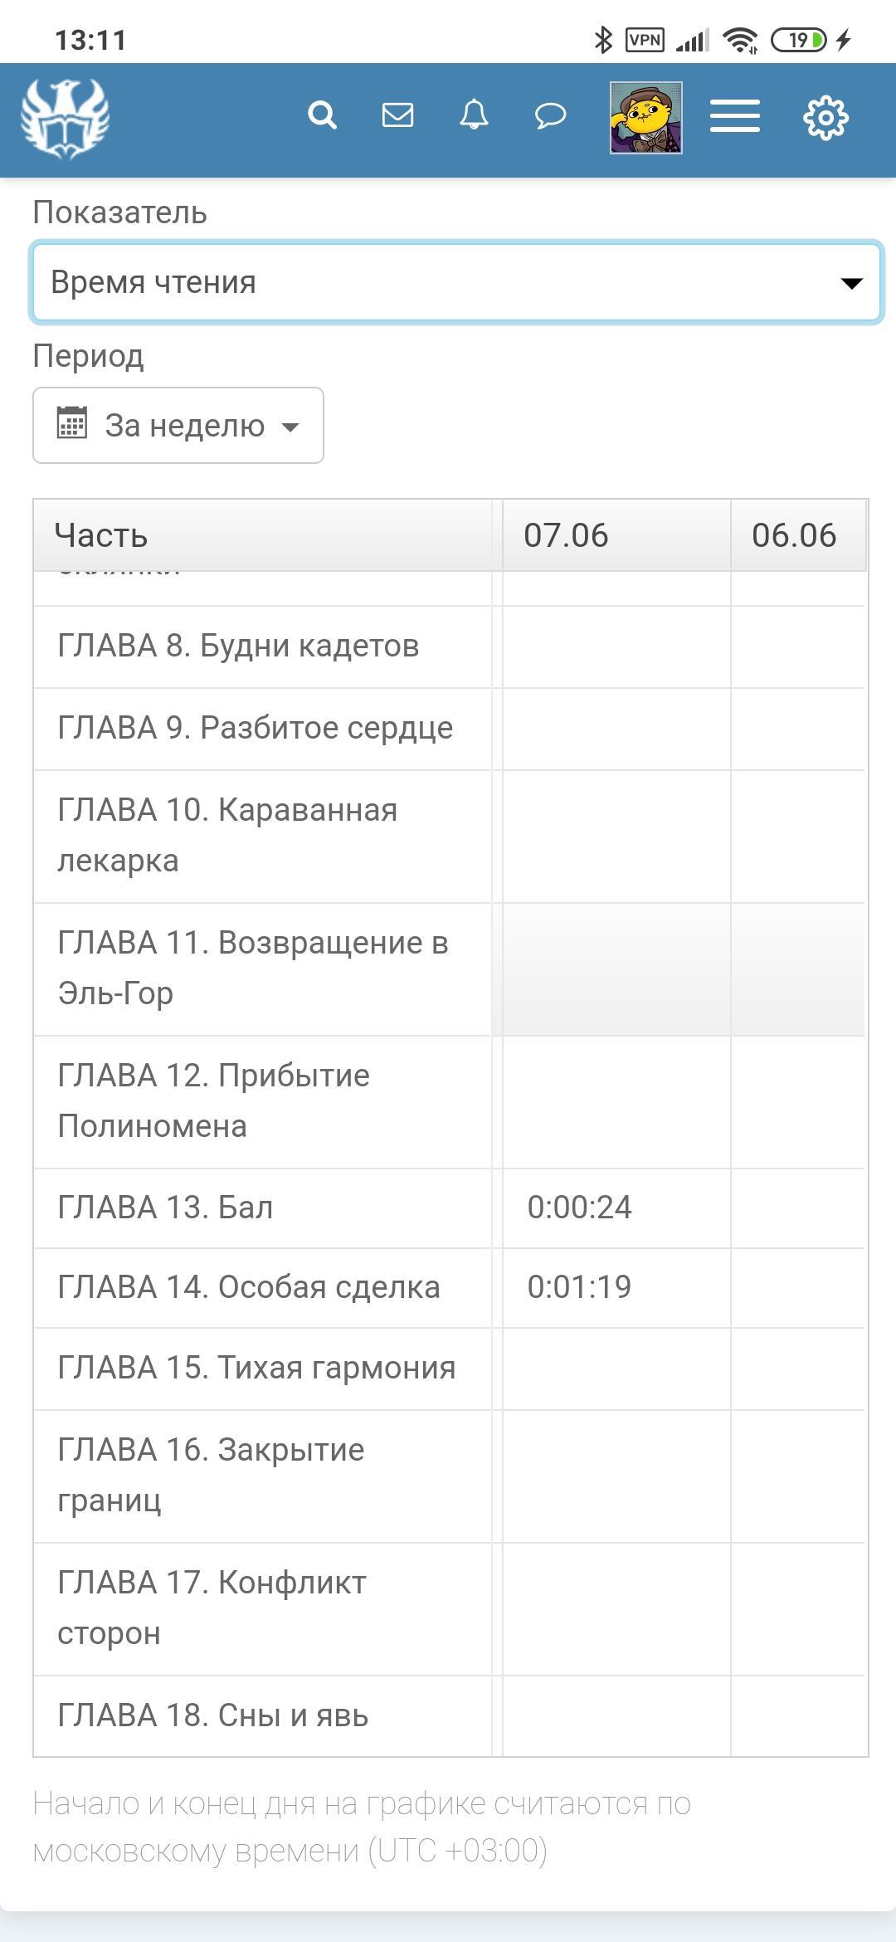Viewport: 896px width, 1942px height.
Task: Expand the "Время чтения" metric dropdown
Action: (455, 282)
